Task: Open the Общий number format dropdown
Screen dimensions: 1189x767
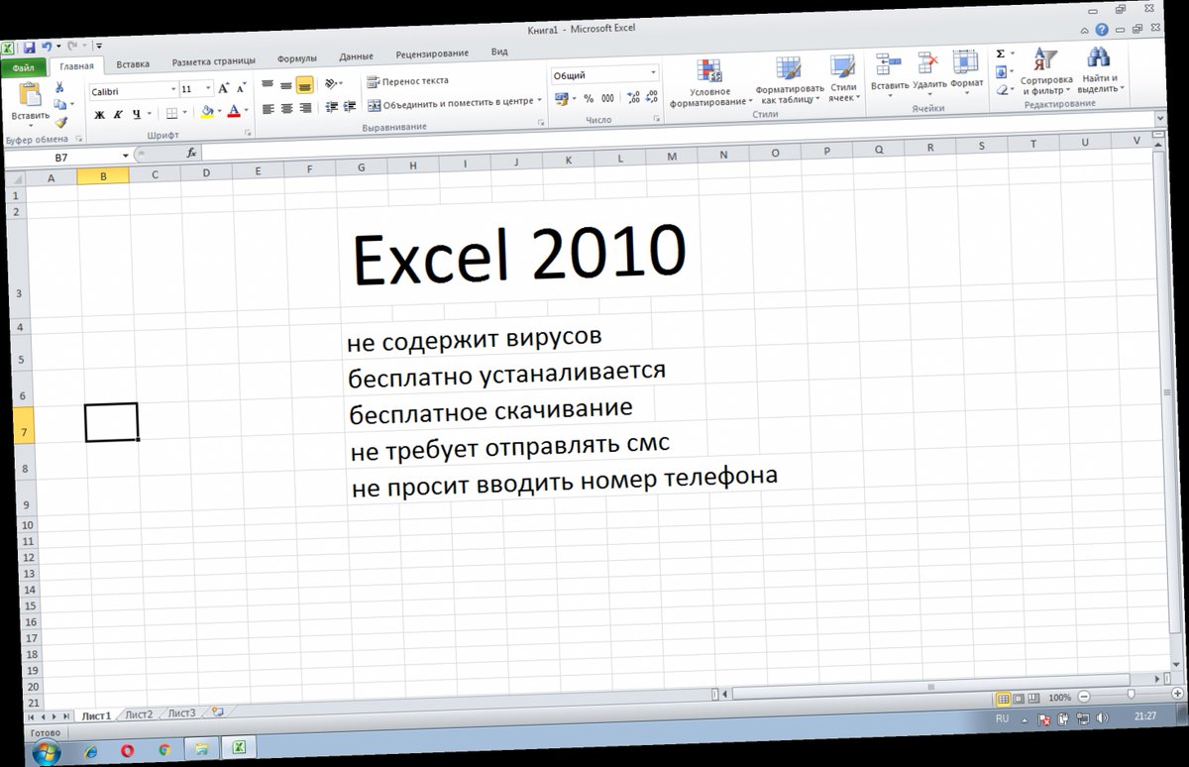Action: tap(653, 73)
